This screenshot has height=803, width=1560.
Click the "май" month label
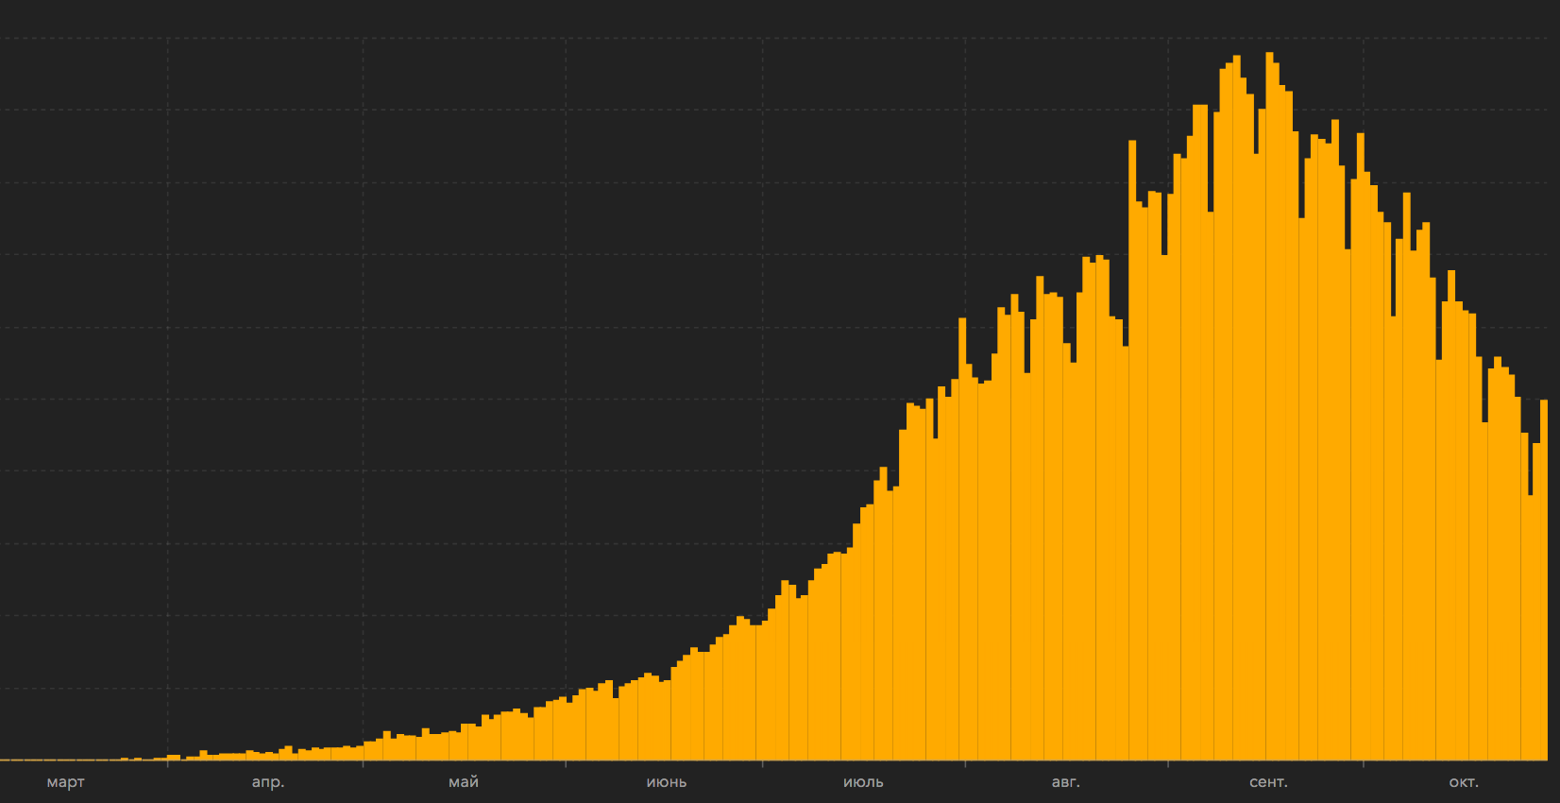pyautogui.click(x=464, y=782)
